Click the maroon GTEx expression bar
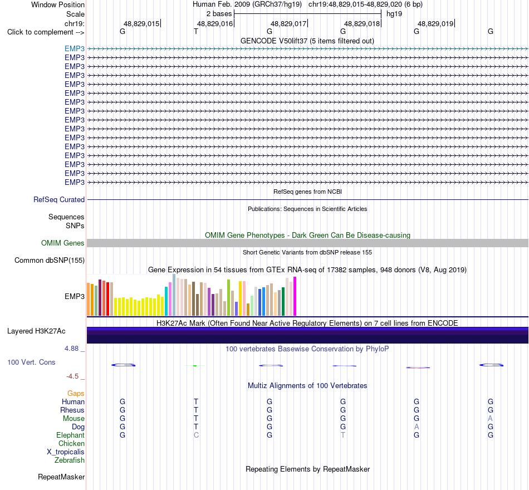Image resolution: width=529 pixels, height=490 pixels. (100, 298)
